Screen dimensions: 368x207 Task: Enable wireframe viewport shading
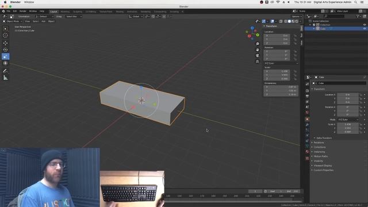point(286,21)
